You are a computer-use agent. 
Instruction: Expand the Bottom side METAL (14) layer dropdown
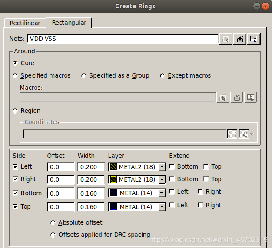coord(162,193)
